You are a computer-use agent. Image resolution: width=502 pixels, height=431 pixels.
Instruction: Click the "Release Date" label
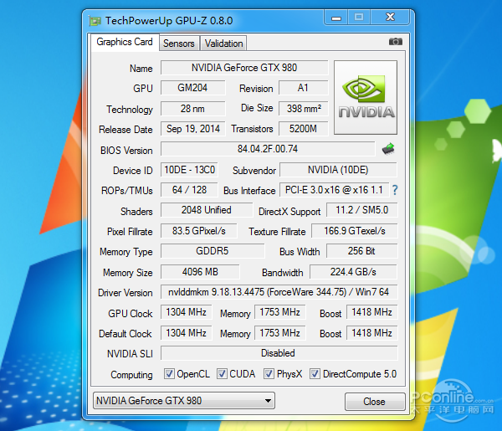(125, 130)
